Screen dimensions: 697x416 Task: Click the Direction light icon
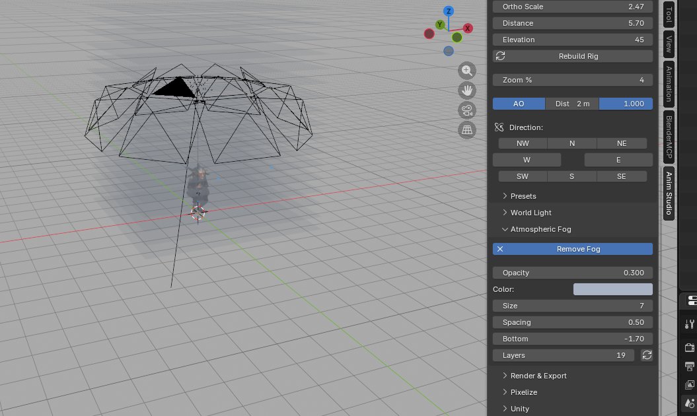[499, 127]
